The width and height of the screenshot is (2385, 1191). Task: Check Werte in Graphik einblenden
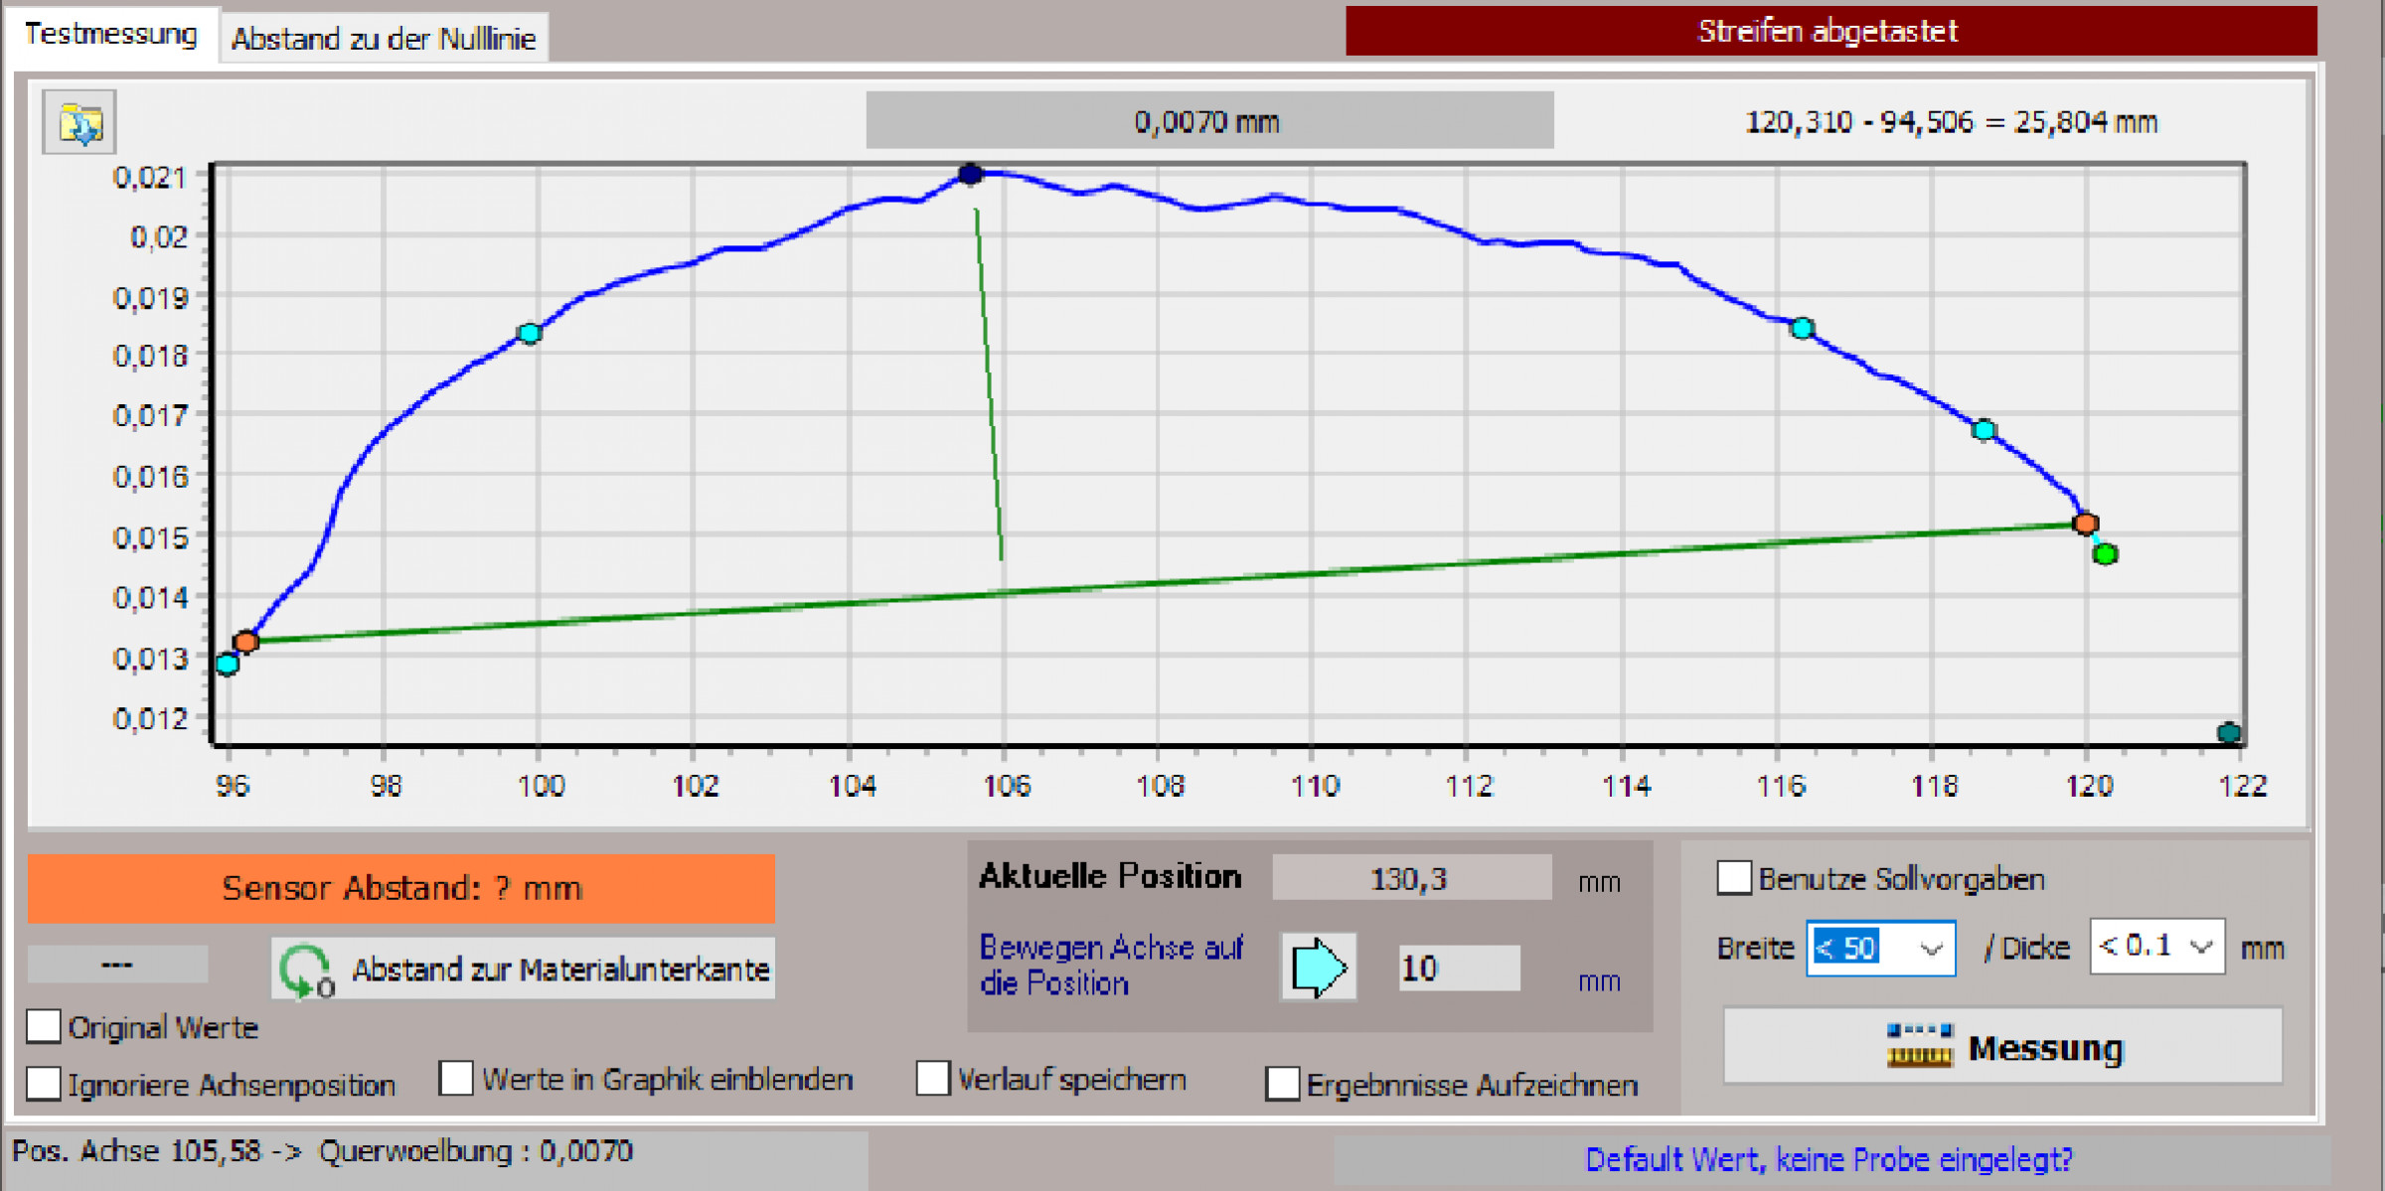(x=456, y=1079)
